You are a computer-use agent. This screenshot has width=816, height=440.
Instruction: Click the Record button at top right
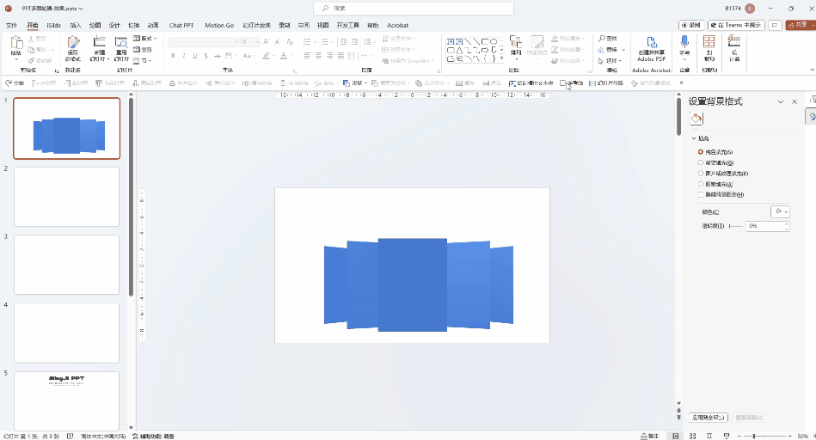(x=691, y=25)
